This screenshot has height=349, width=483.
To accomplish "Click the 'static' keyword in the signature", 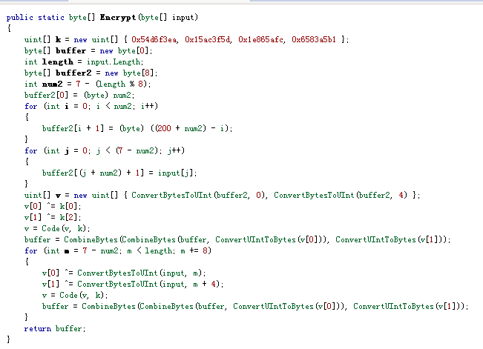I will pos(51,17).
